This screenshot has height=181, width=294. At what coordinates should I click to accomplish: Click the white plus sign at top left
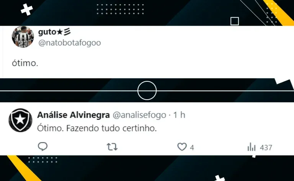[x=27, y=9]
